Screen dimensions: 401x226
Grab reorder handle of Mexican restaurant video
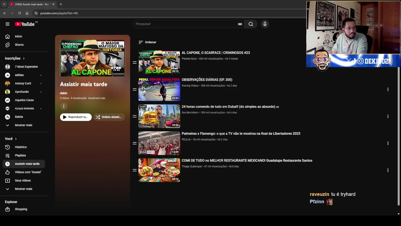coord(134,170)
